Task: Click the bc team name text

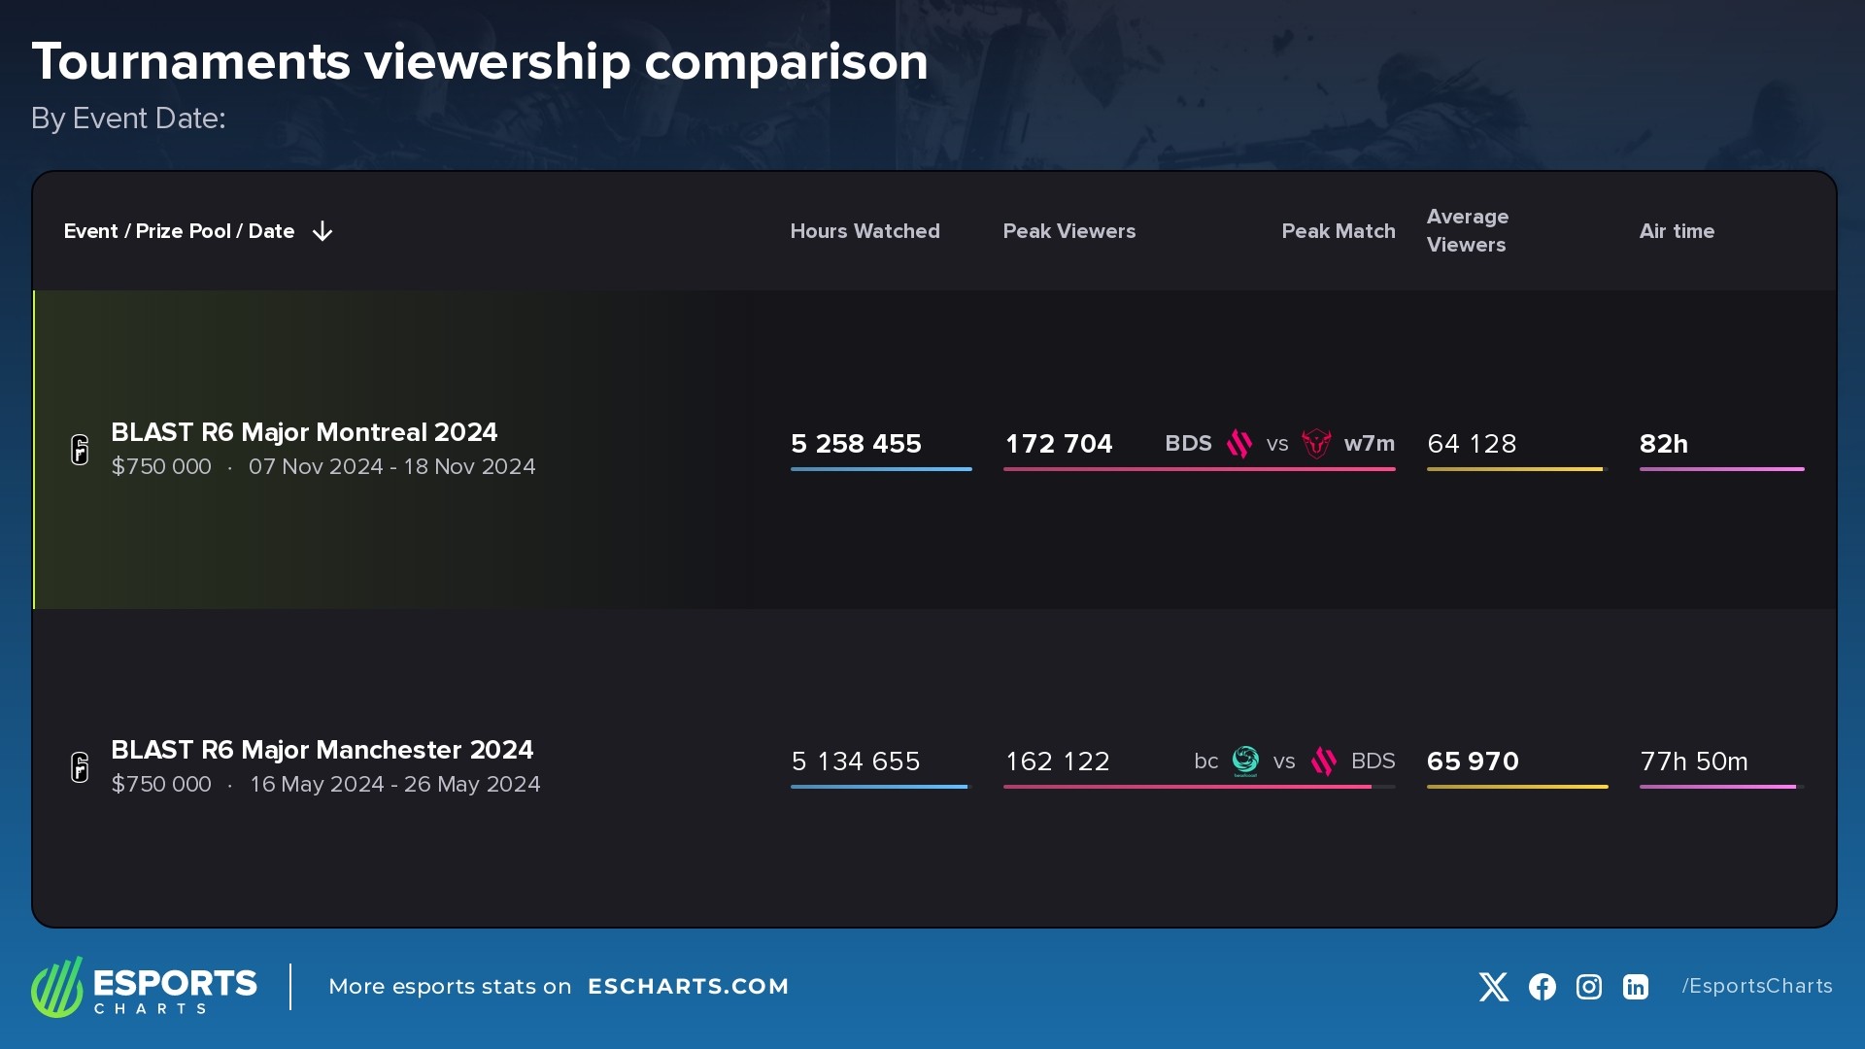Action: (x=1206, y=761)
